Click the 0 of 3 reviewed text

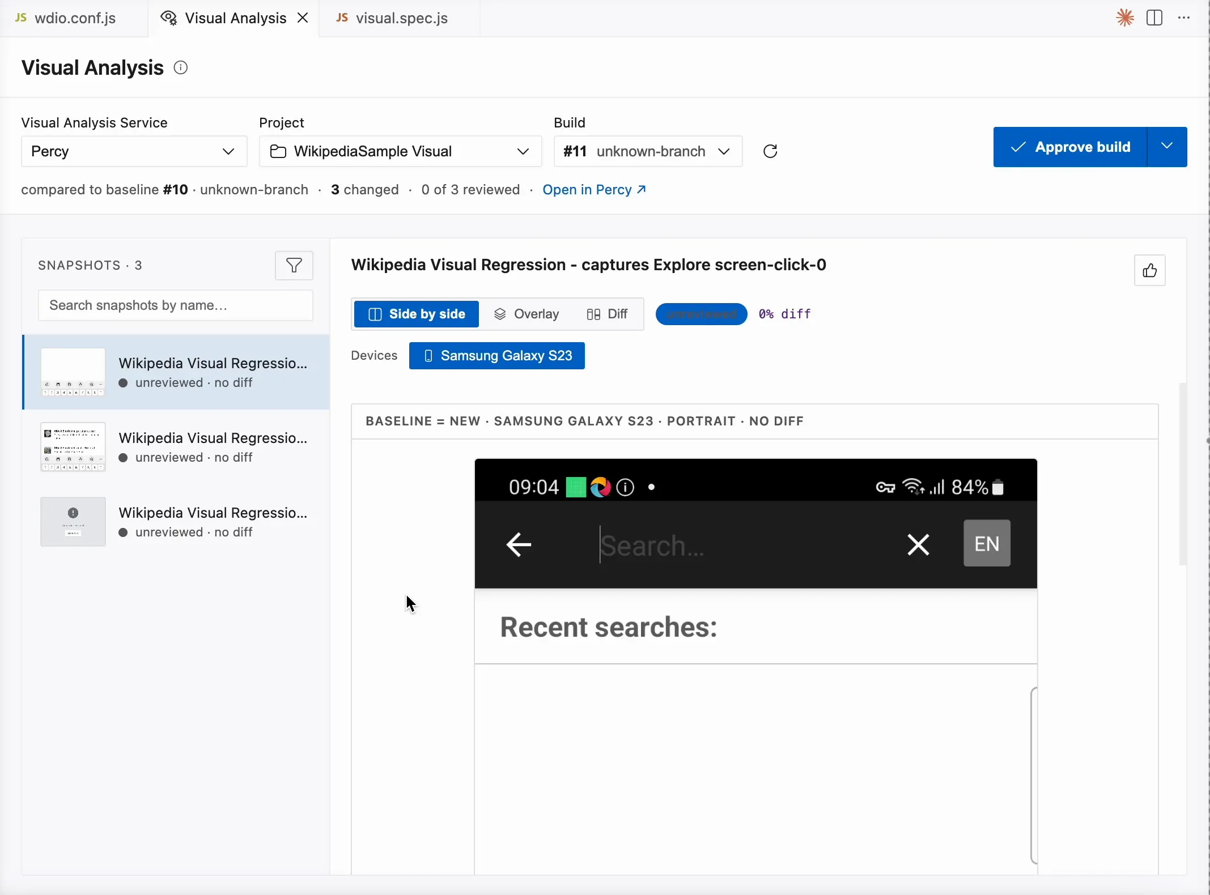pos(470,190)
